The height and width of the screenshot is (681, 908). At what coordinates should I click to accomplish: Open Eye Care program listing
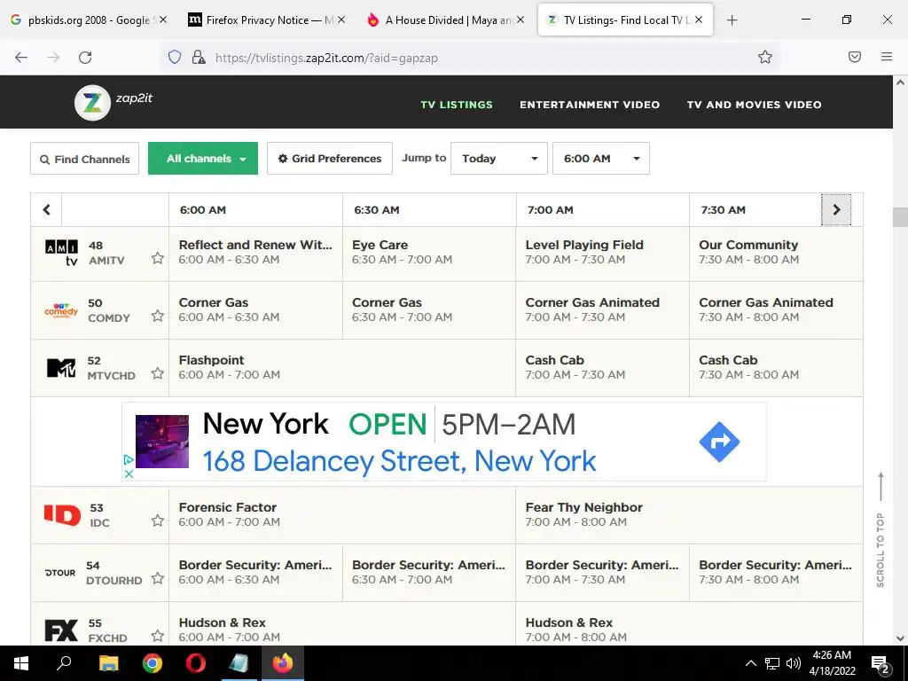(428, 253)
